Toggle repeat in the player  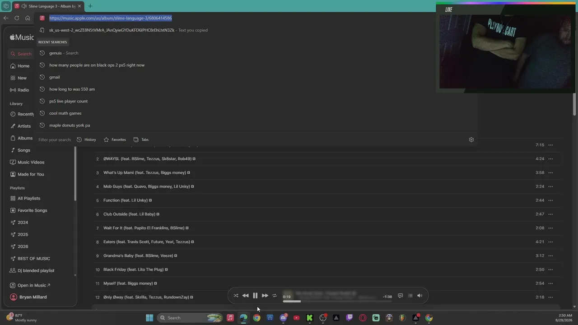click(275, 296)
